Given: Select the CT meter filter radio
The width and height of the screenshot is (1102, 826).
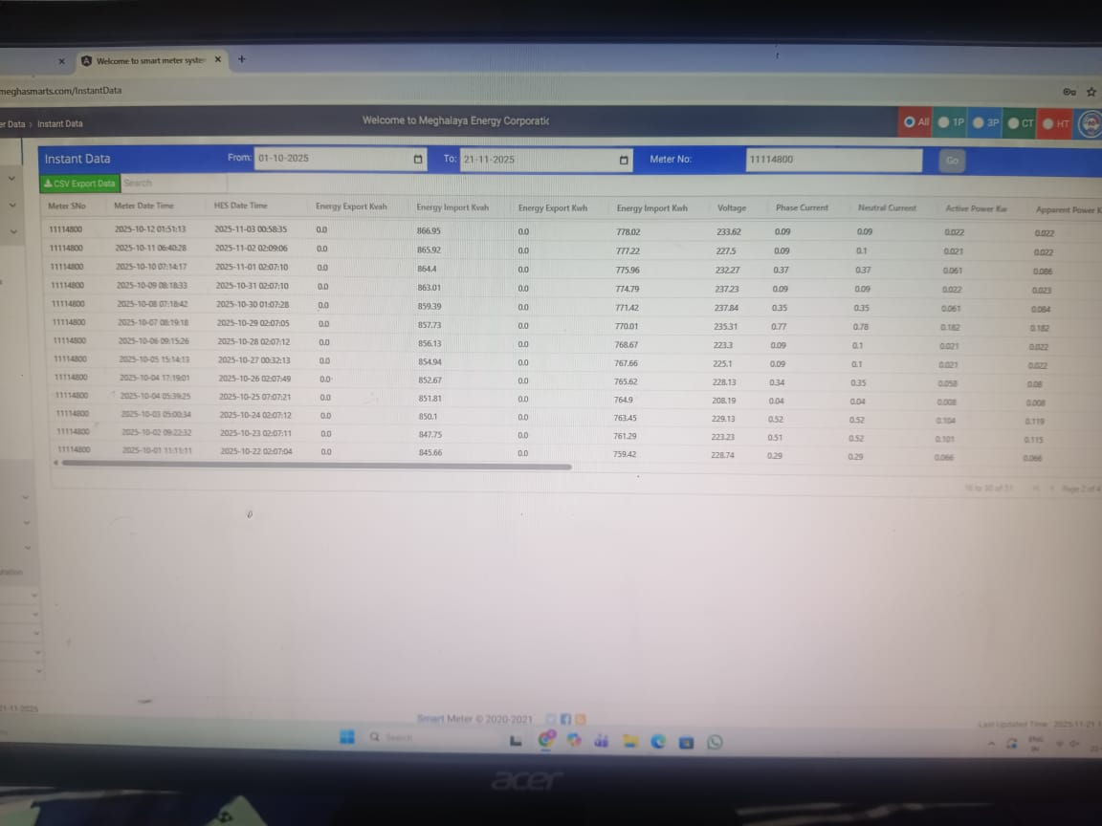Looking at the screenshot, I should point(1013,123).
